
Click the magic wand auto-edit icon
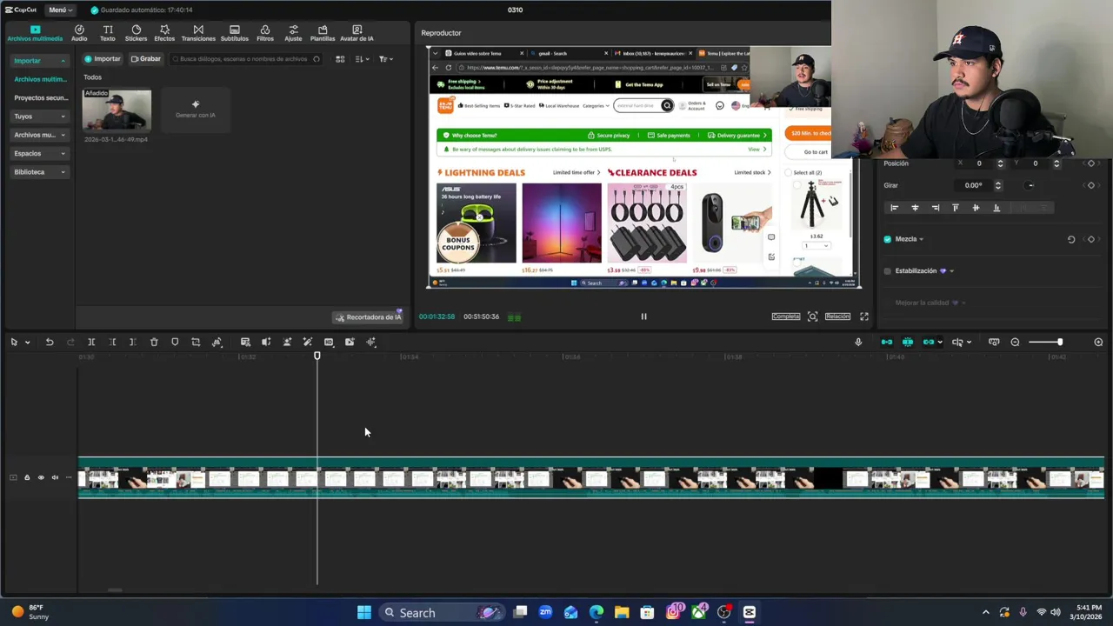click(308, 342)
